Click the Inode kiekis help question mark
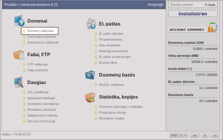This screenshot has height=140, width=223. point(190,69)
